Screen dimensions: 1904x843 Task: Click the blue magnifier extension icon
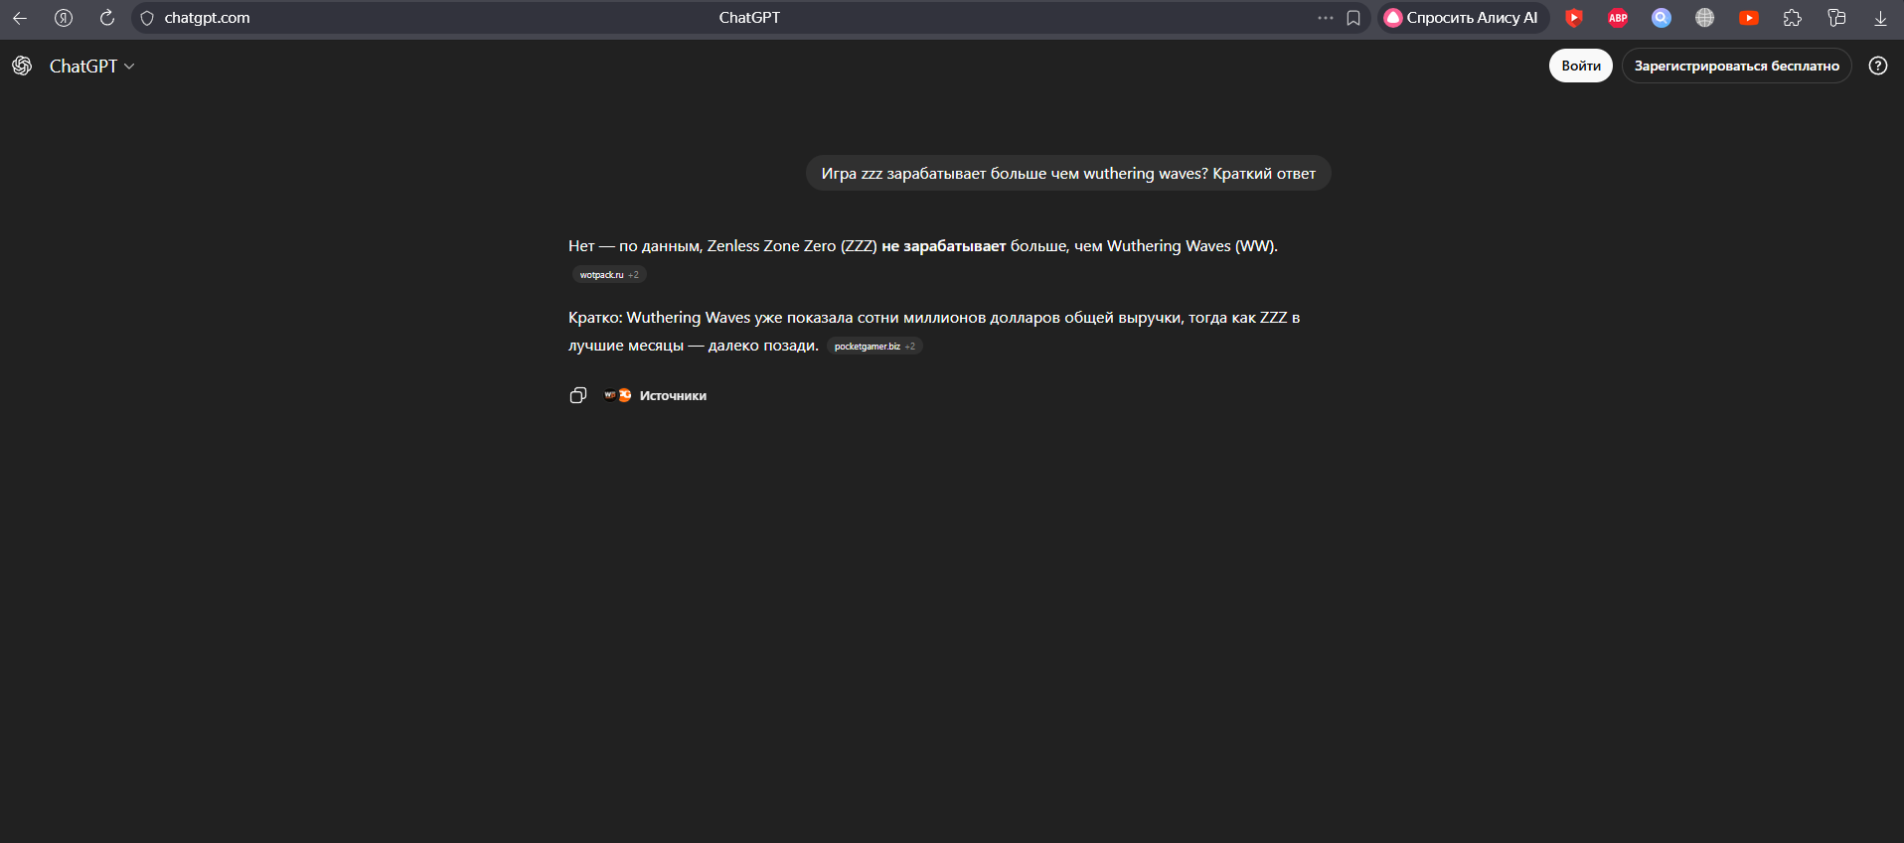[x=1662, y=18]
